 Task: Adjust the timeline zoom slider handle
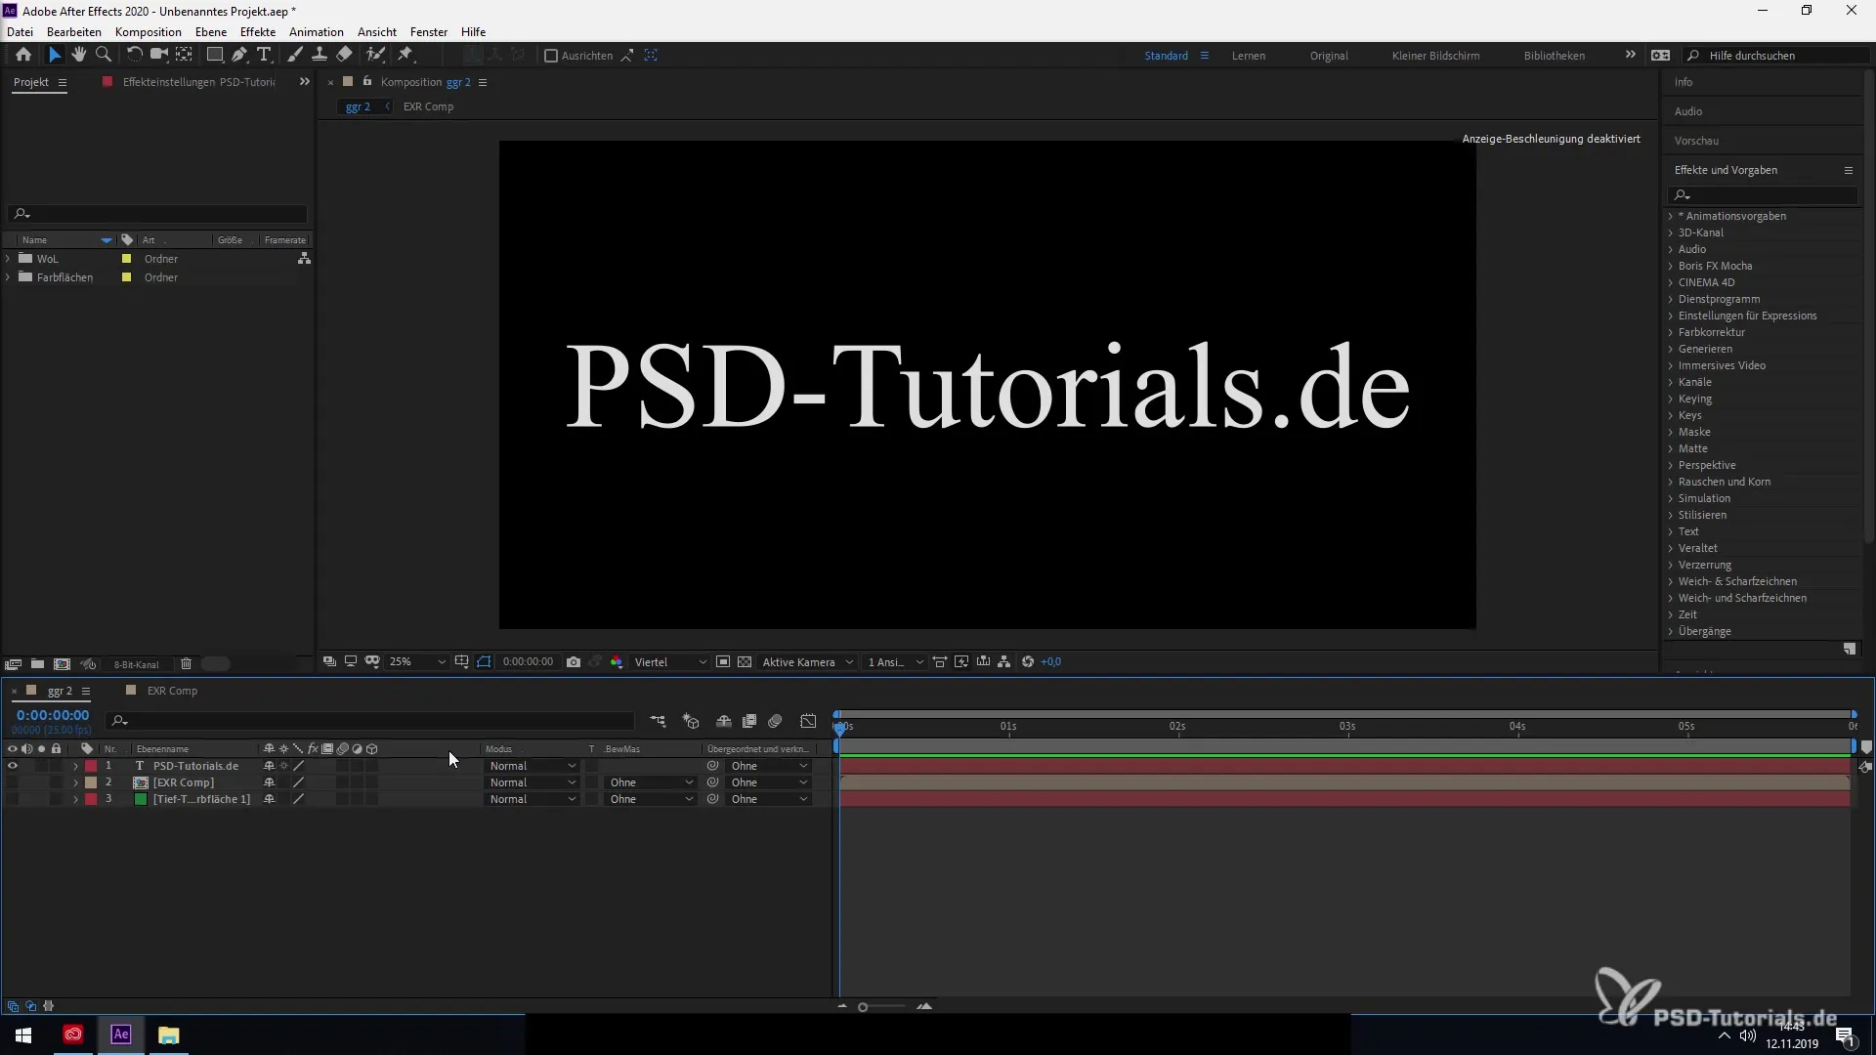tap(863, 1007)
